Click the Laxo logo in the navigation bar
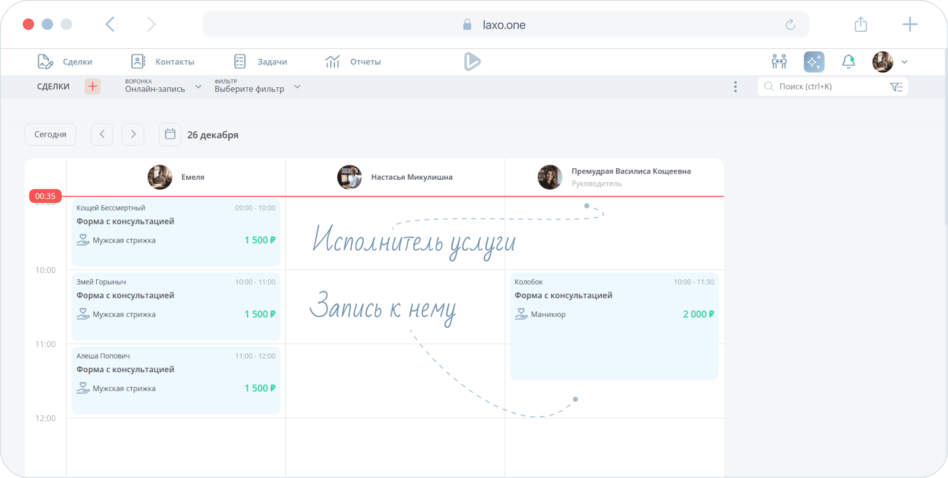948x478 pixels. tap(472, 62)
